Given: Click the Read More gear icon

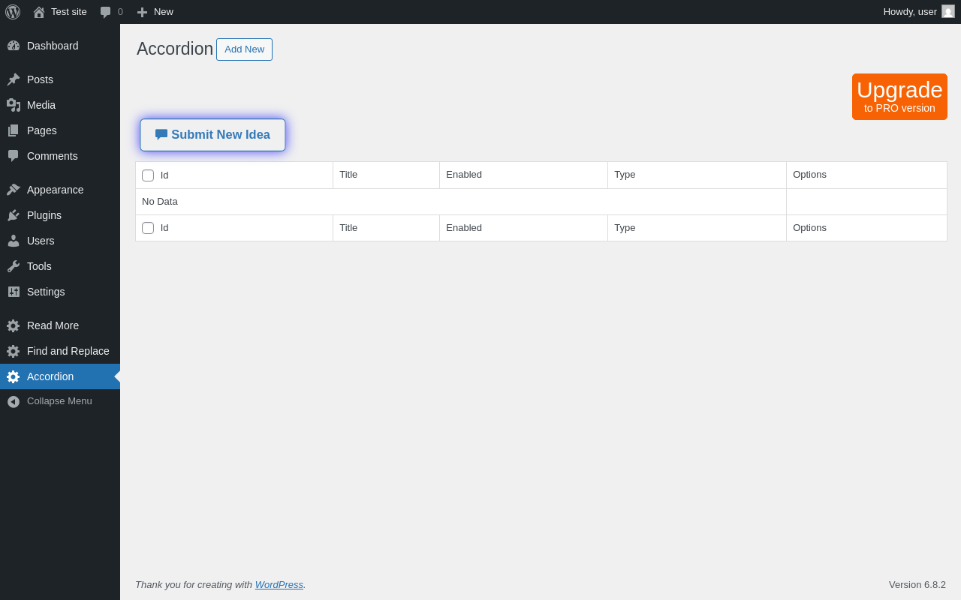Looking at the screenshot, I should pyautogui.click(x=14, y=325).
